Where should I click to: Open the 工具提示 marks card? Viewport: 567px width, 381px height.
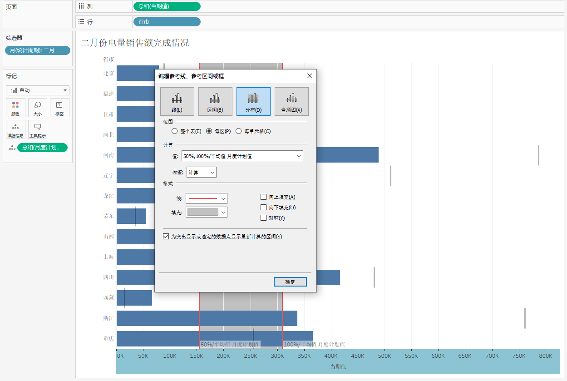coord(38,130)
